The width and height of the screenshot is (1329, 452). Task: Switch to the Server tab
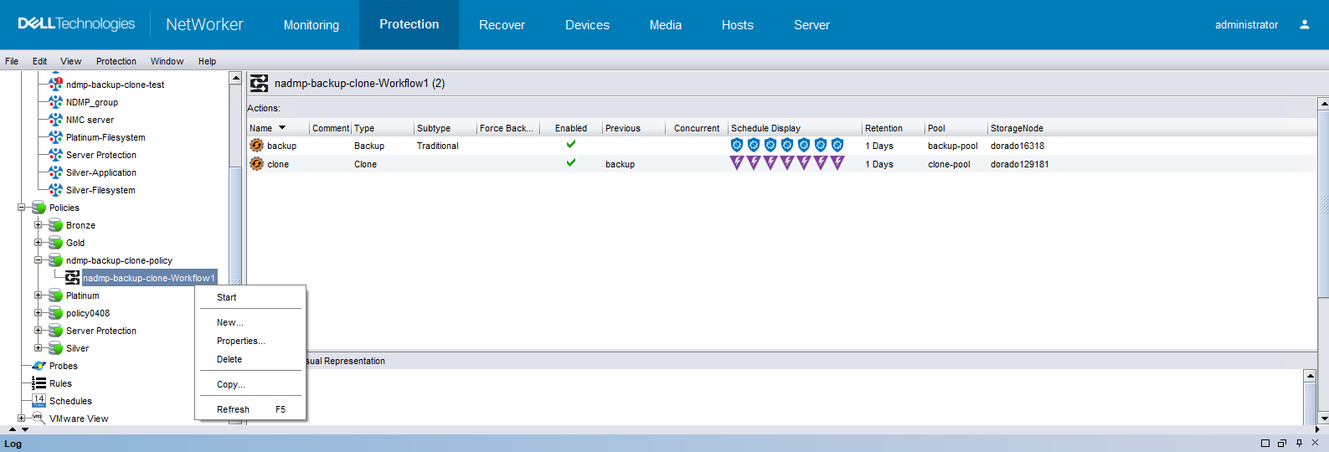(811, 25)
